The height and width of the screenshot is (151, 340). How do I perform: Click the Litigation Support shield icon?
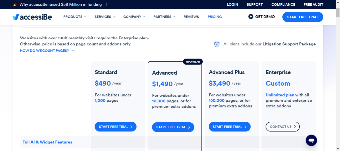[x=217, y=44]
